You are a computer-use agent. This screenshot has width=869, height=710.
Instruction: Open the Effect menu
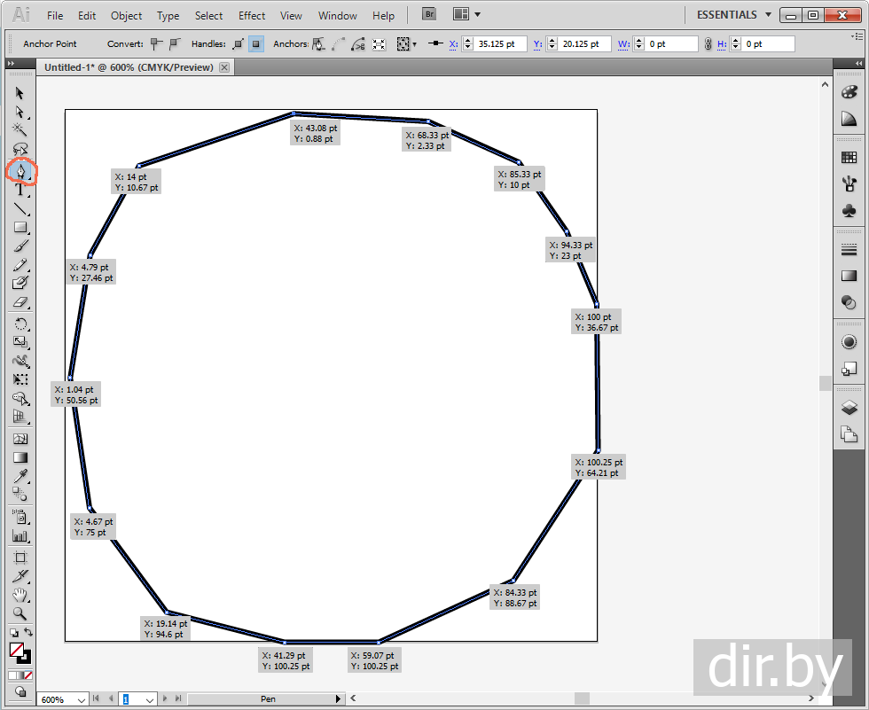pyautogui.click(x=252, y=16)
